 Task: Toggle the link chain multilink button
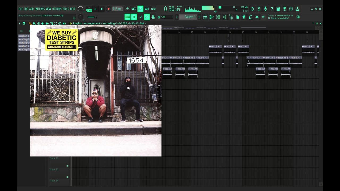pos(147,17)
